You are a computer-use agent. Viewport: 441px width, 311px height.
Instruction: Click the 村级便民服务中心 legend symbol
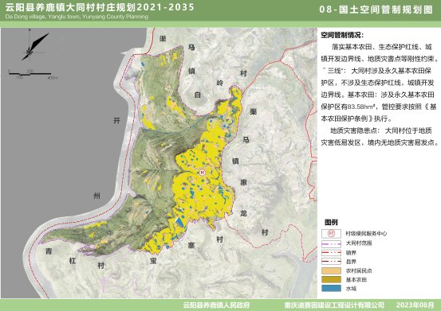[x=331, y=233]
